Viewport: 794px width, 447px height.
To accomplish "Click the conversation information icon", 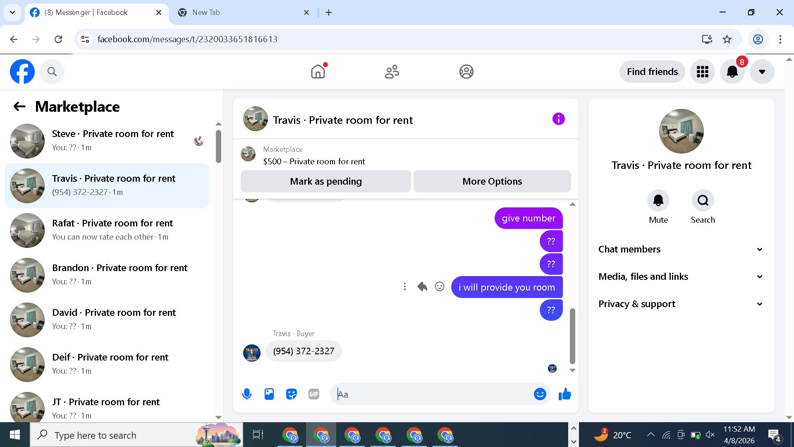I will (x=558, y=119).
